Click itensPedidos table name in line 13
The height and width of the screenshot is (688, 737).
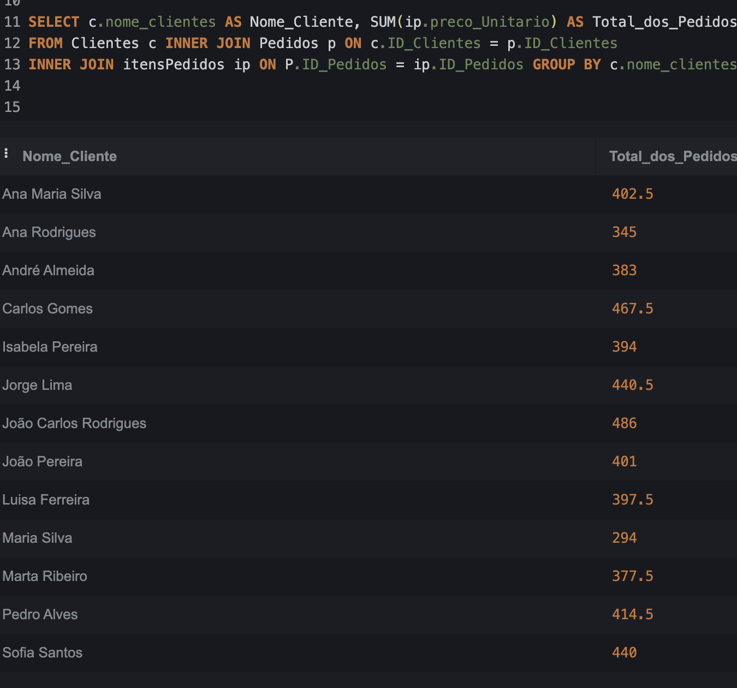pos(174,64)
